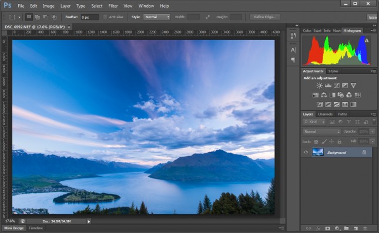The width and height of the screenshot is (379, 233).
Task: Add a Levels adjustment layer
Action: [x=328, y=86]
